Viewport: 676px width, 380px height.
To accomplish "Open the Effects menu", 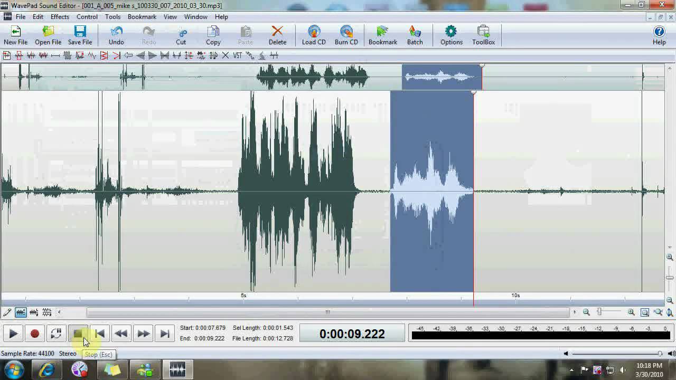I will coord(60,17).
